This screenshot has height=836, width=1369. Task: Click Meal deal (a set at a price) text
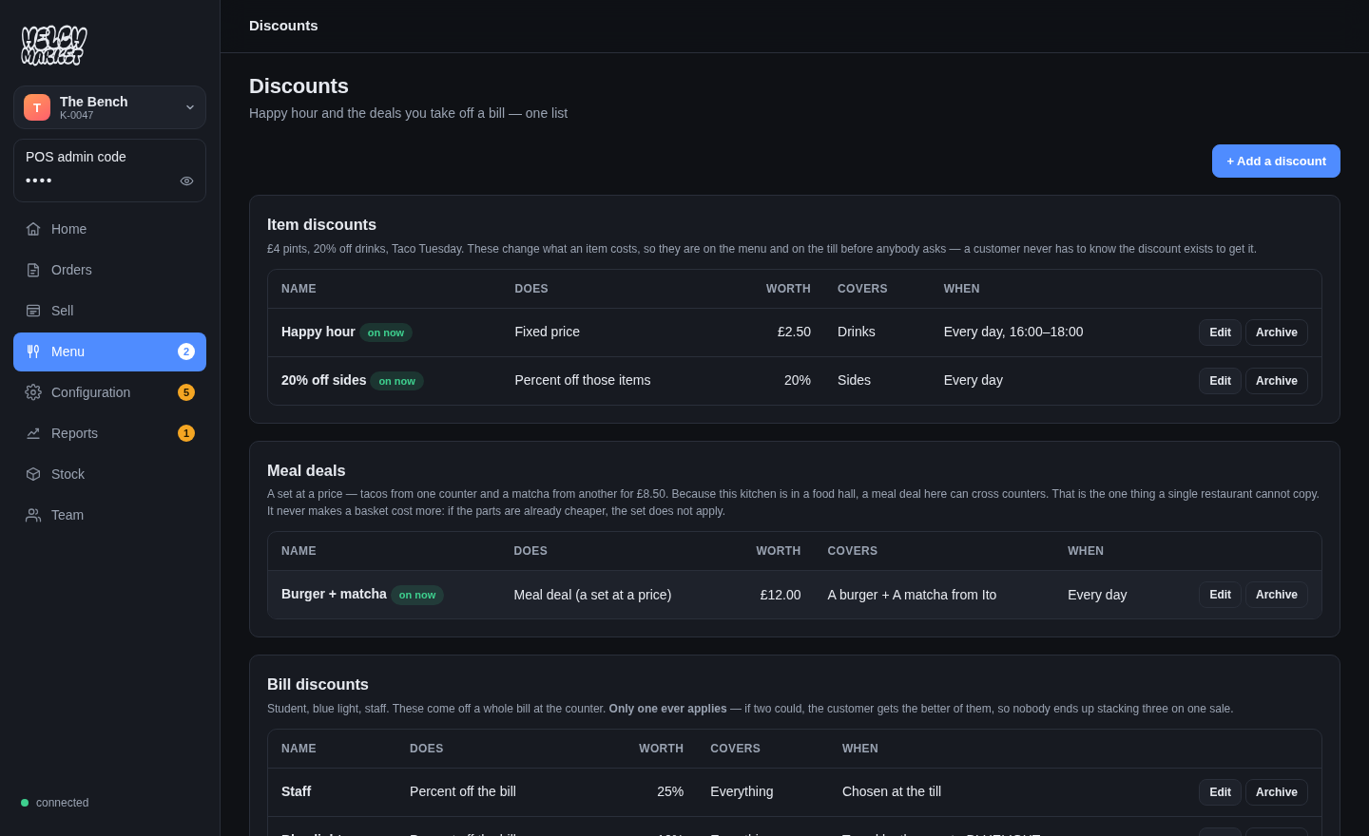(592, 595)
